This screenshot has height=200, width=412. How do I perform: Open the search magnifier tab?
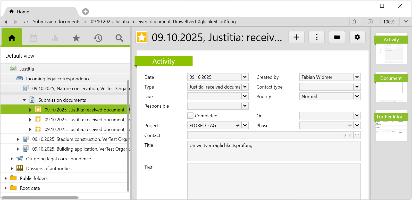pos(119,38)
